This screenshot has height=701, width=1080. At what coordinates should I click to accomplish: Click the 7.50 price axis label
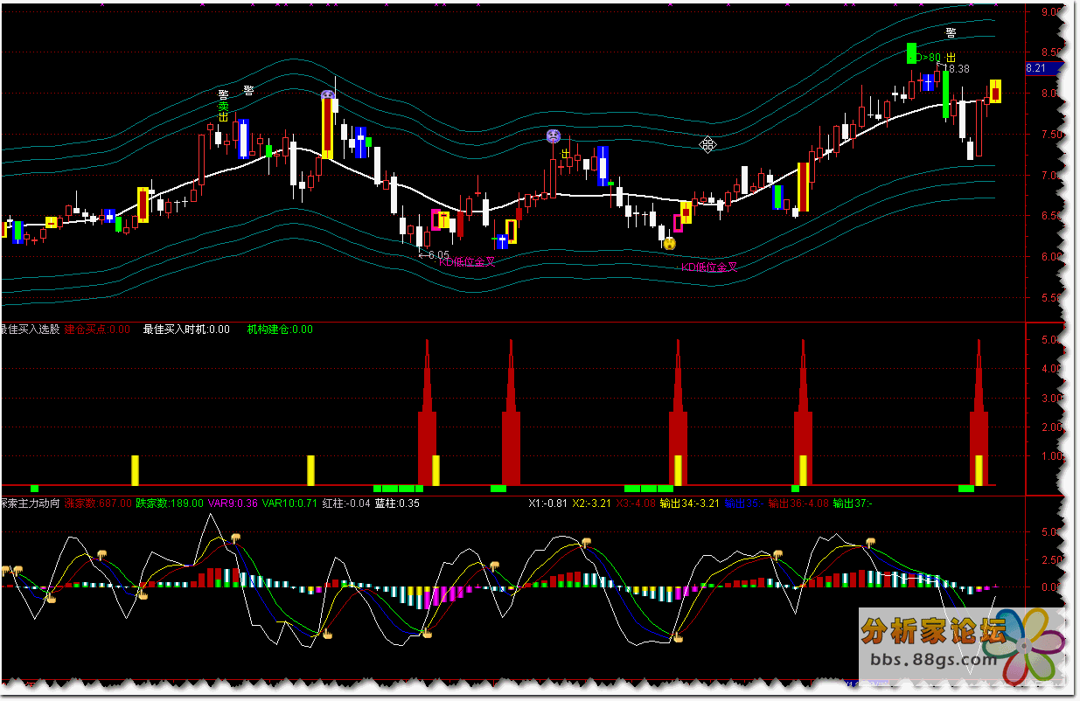pos(1049,135)
